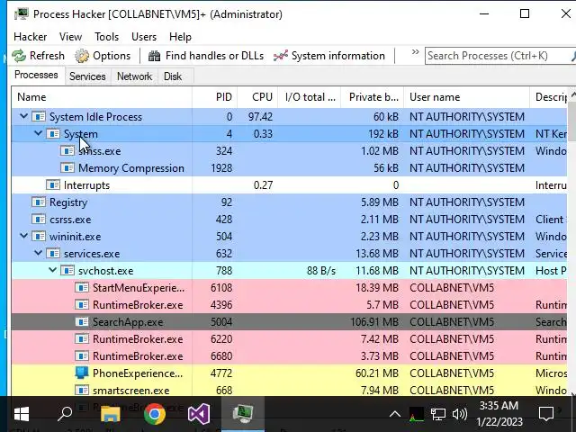Open File Explorer from taskbar
This screenshot has height=432, width=576.
[x=110, y=414]
